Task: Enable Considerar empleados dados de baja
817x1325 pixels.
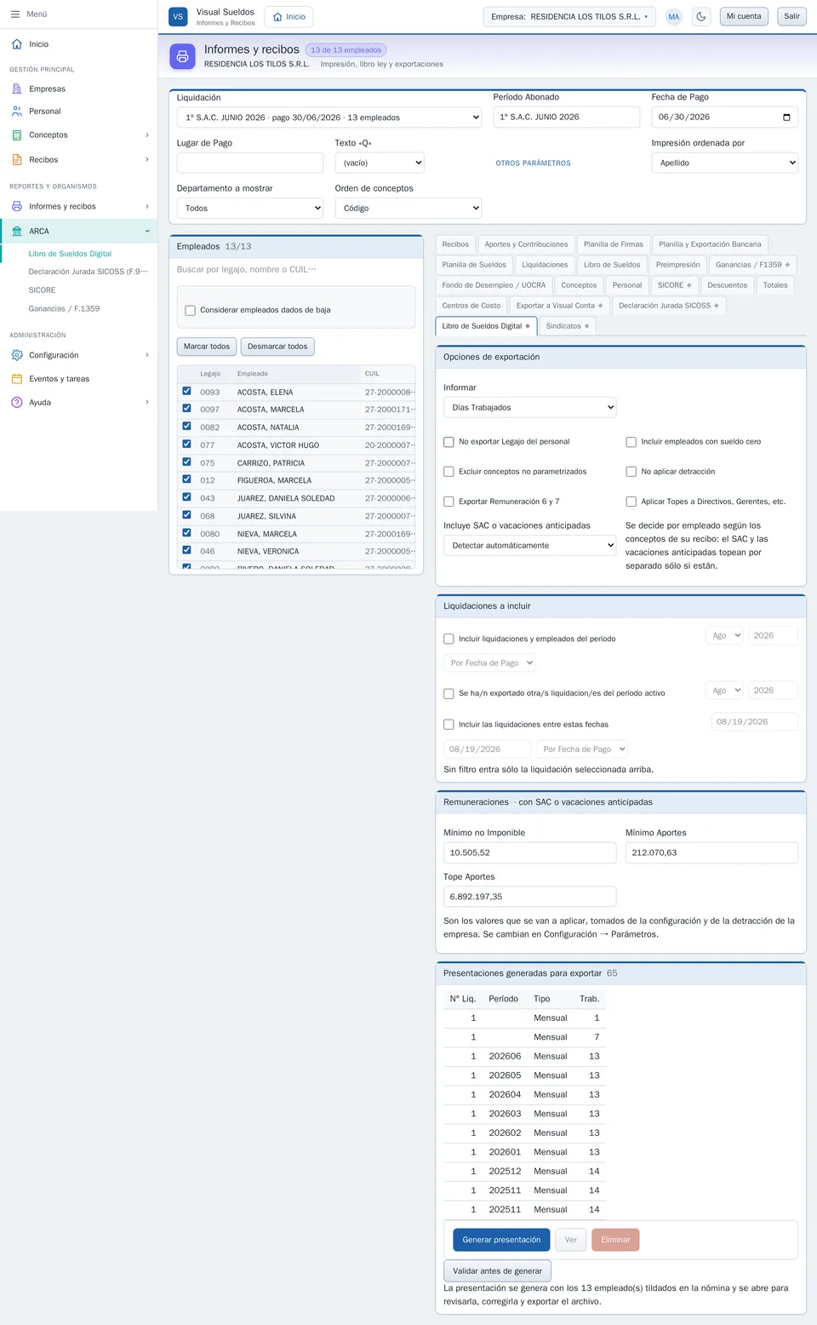Action: click(191, 311)
